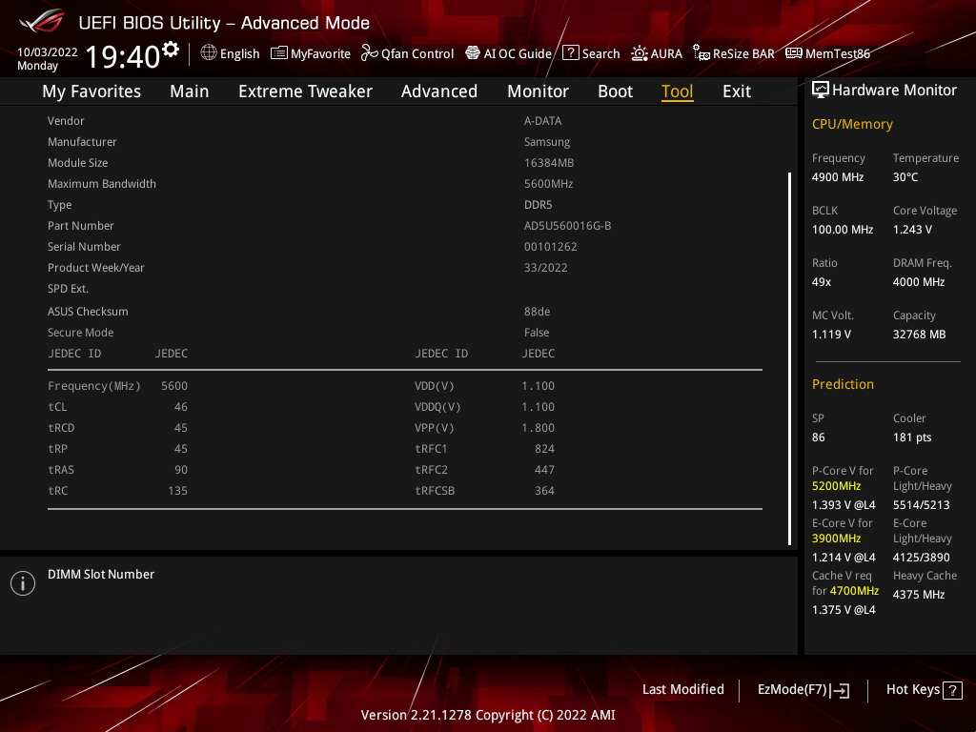The image size is (976, 732).
Task: Open the Main tab
Action: click(190, 91)
